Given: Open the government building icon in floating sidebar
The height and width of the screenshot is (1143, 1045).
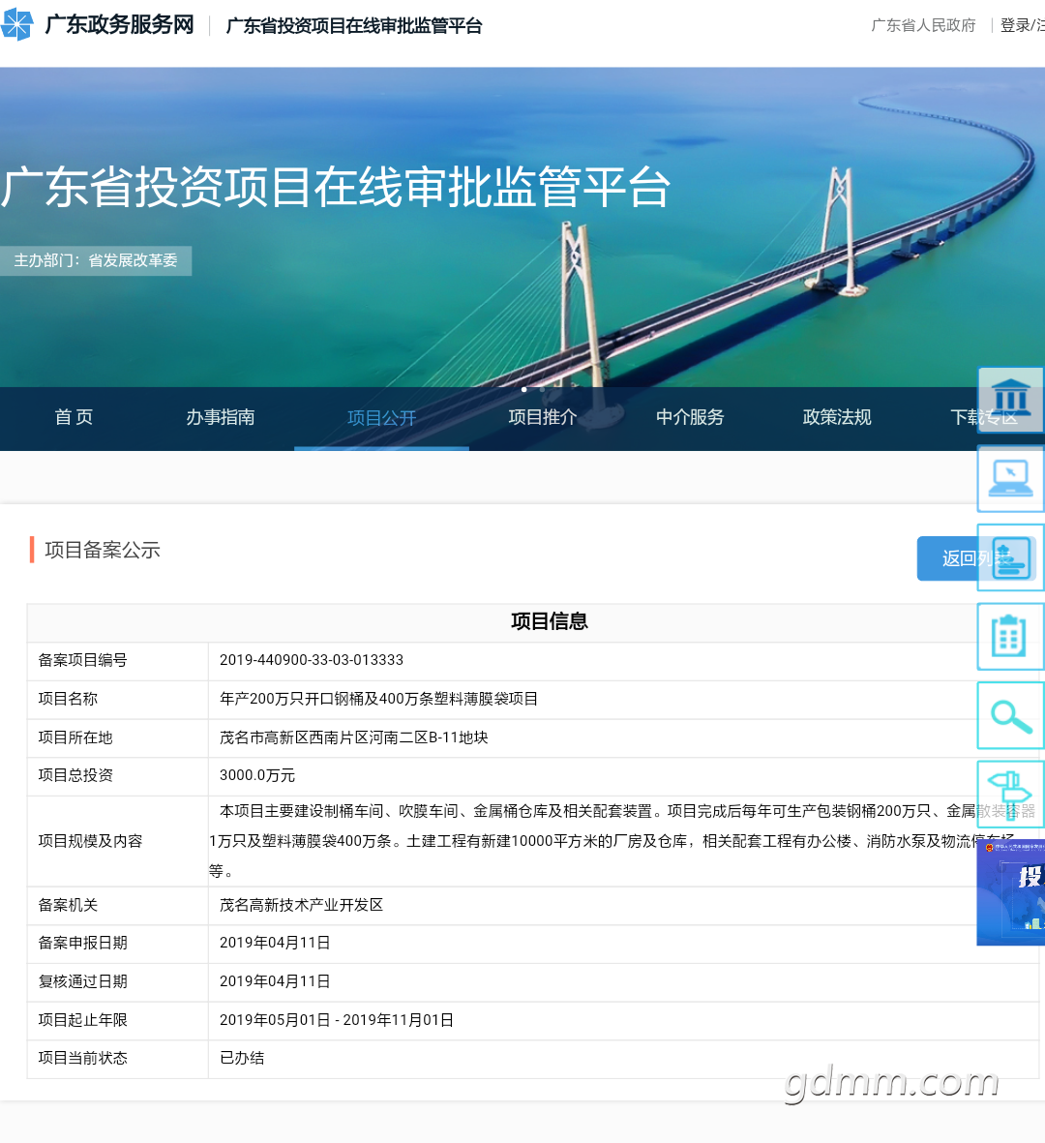Looking at the screenshot, I should 1011,401.
